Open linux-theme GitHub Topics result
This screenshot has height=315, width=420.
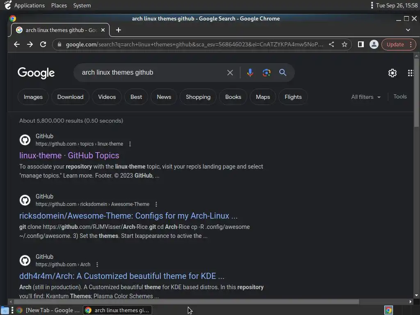tap(69, 155)
